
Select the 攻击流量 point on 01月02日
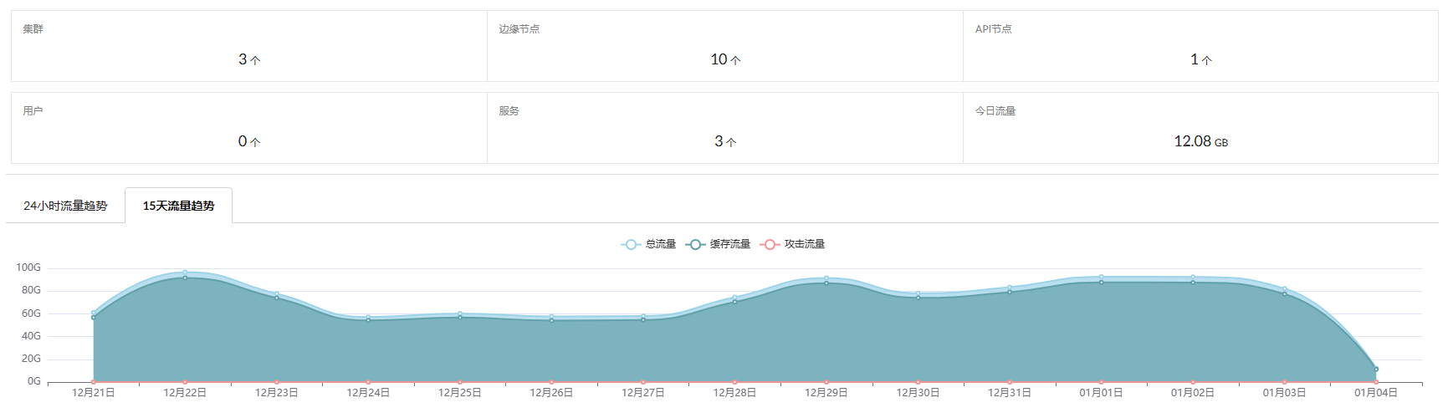tap(1193, 382)
